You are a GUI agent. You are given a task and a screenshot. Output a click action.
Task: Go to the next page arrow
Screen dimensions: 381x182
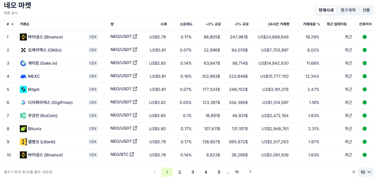[x=250, y=172]
